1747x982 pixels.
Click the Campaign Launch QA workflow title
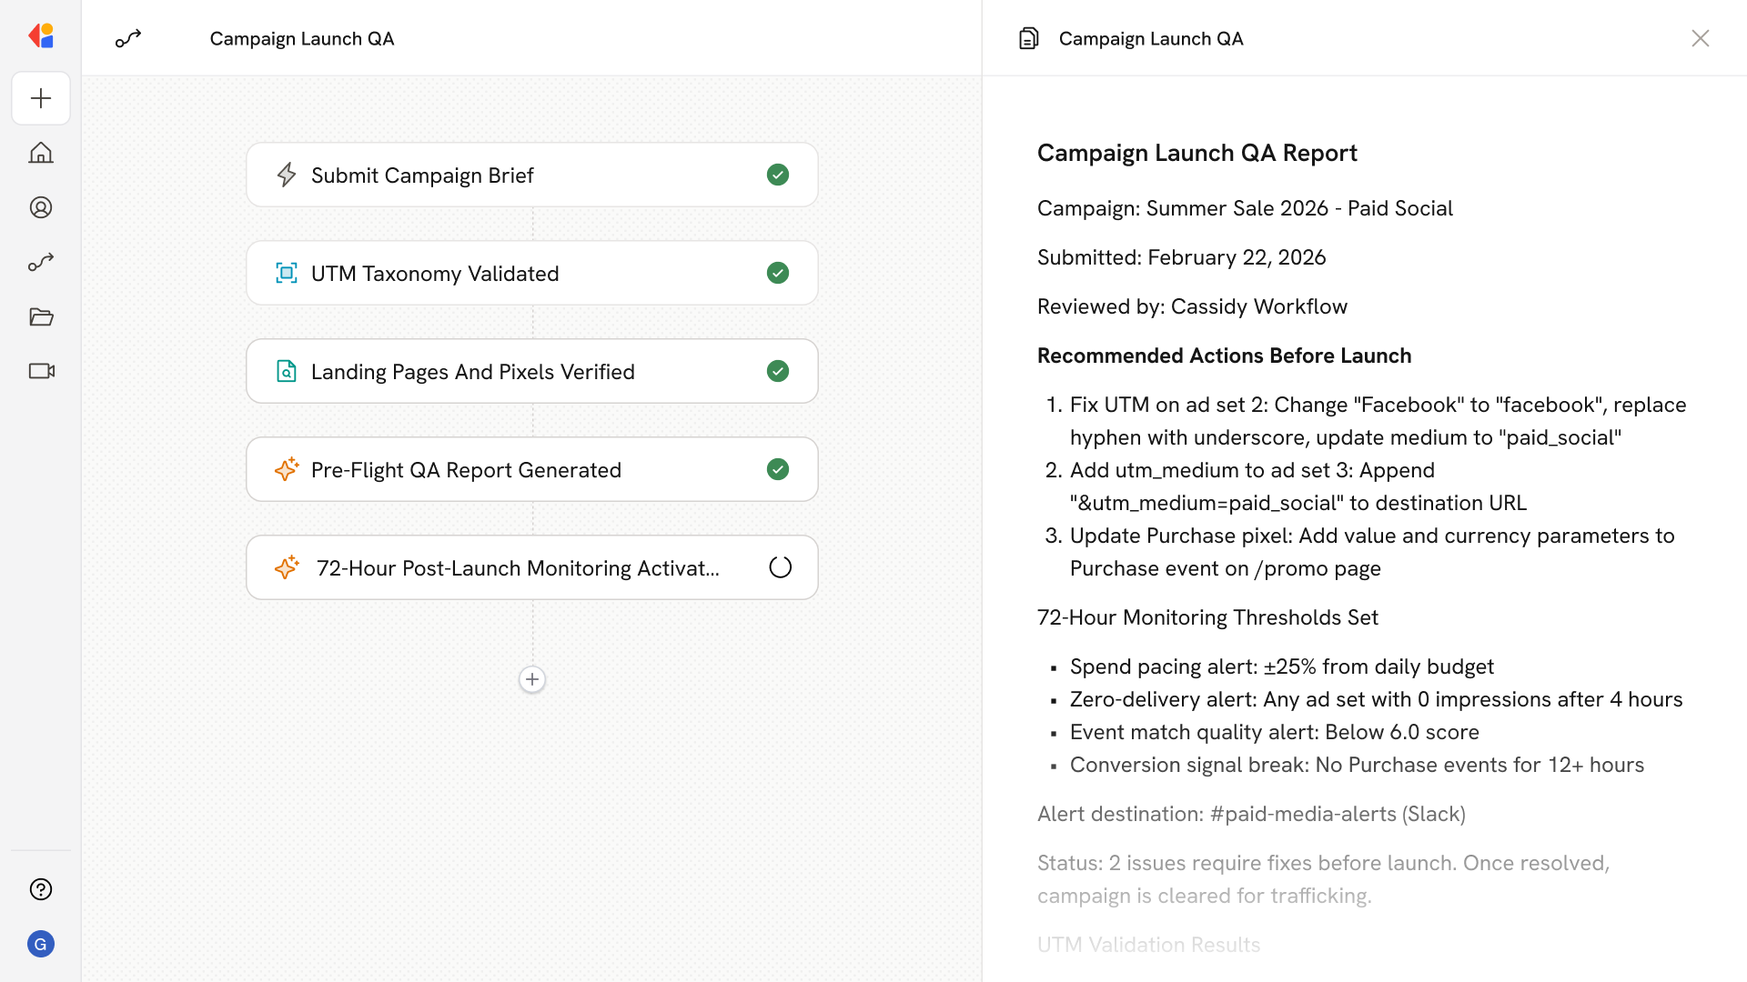point(302,38)
